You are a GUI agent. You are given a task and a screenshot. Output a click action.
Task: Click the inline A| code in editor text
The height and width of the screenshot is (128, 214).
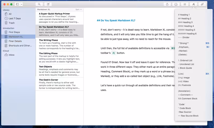[113, 53]
